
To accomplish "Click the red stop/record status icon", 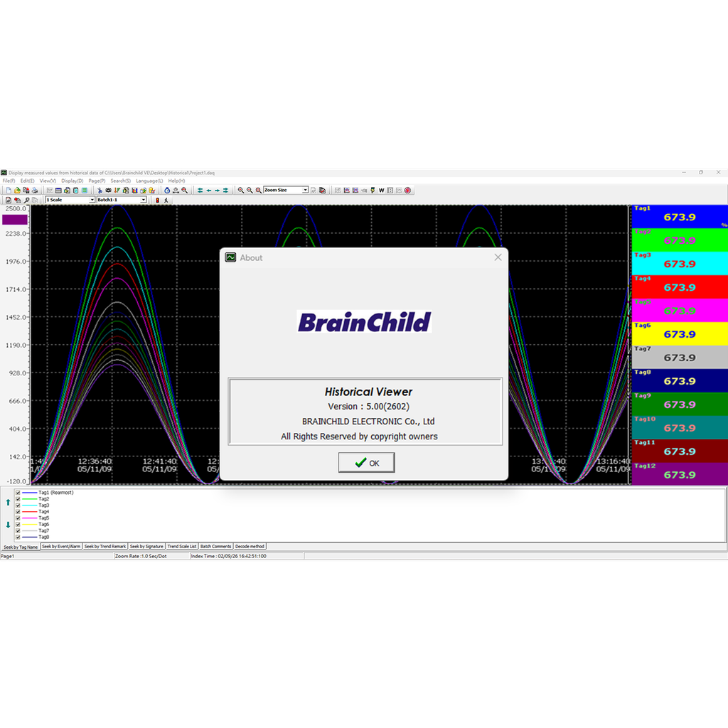I will click(157, 200).
